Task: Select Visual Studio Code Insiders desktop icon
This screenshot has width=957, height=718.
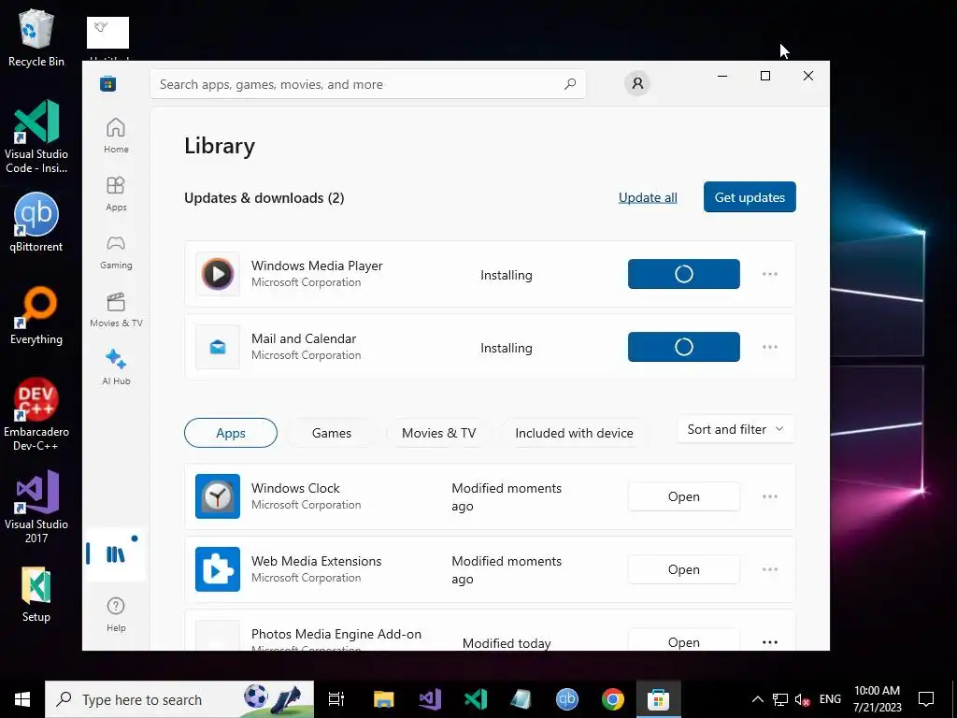Action: point(36,136)
